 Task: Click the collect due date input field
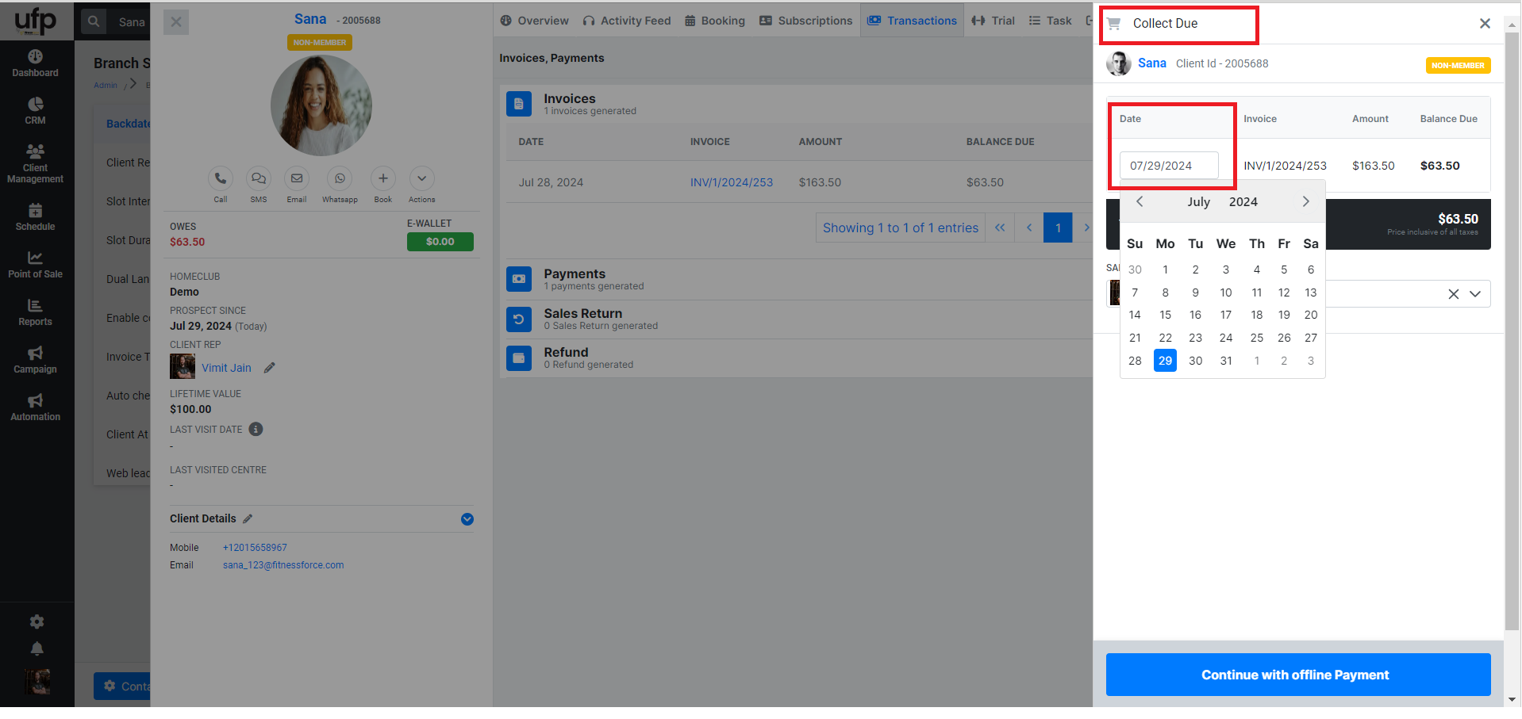[x=1168, y=166]
